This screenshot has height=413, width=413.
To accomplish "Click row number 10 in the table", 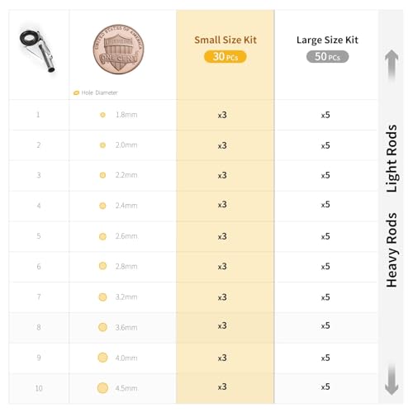I will click(39, 388).
